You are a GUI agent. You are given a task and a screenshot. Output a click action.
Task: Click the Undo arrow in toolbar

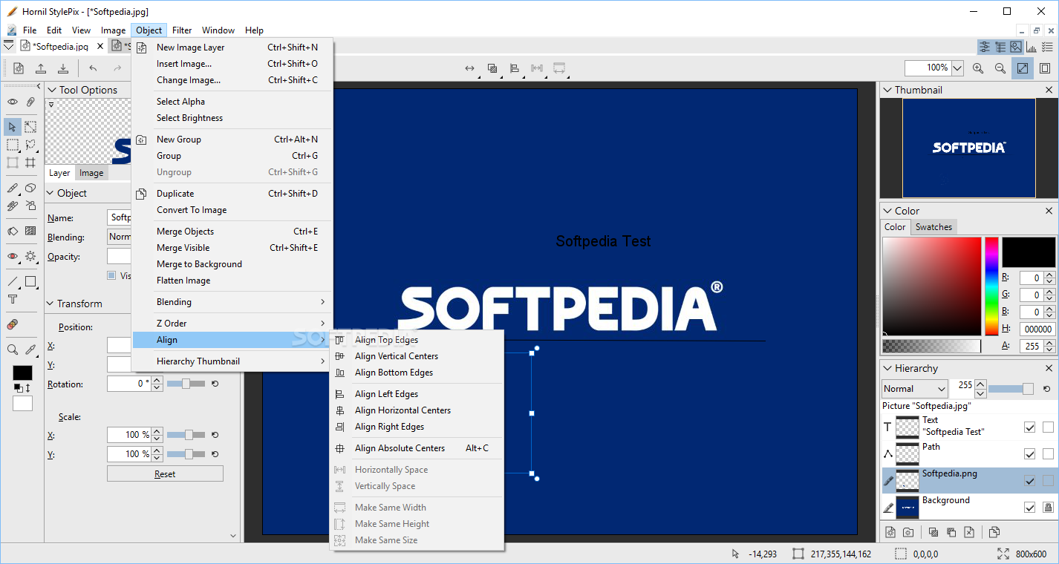coord(93,68)
